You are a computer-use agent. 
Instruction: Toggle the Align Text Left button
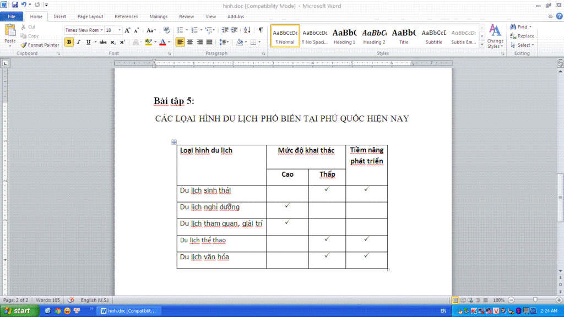[x=180, y=42]
